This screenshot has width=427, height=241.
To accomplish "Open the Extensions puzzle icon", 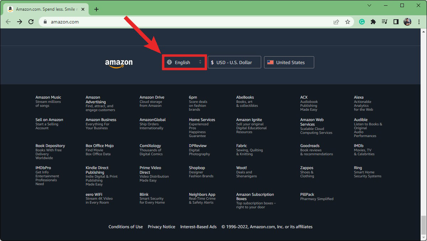I will click(373, 22).
